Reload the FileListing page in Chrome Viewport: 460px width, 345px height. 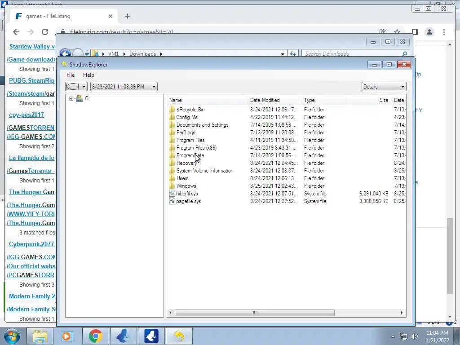[x=45, y=32]
